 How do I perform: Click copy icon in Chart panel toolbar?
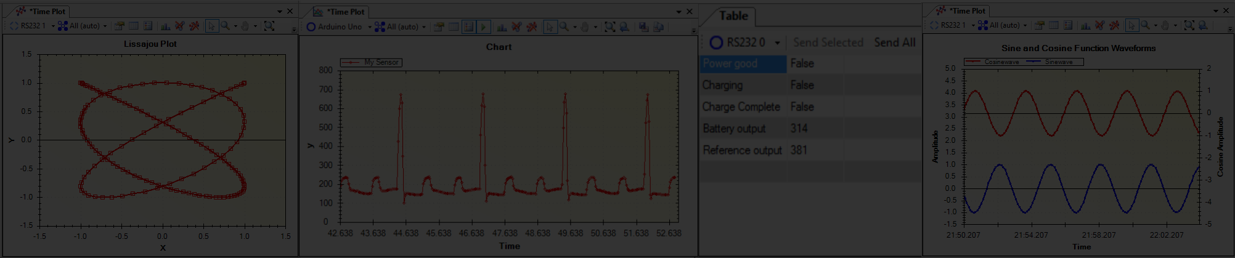[658, 26]
